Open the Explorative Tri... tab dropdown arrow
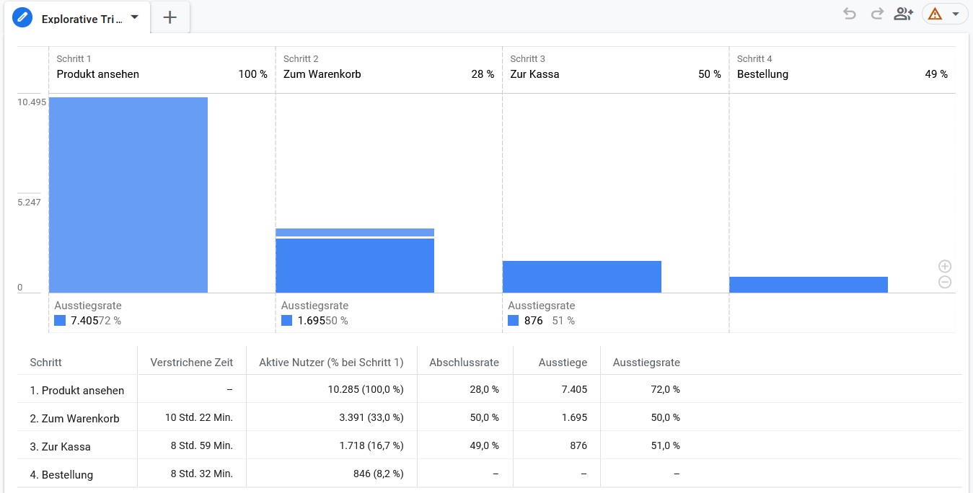Image resolution: width=973 pixels, height=493 pixels. [134, 17]
